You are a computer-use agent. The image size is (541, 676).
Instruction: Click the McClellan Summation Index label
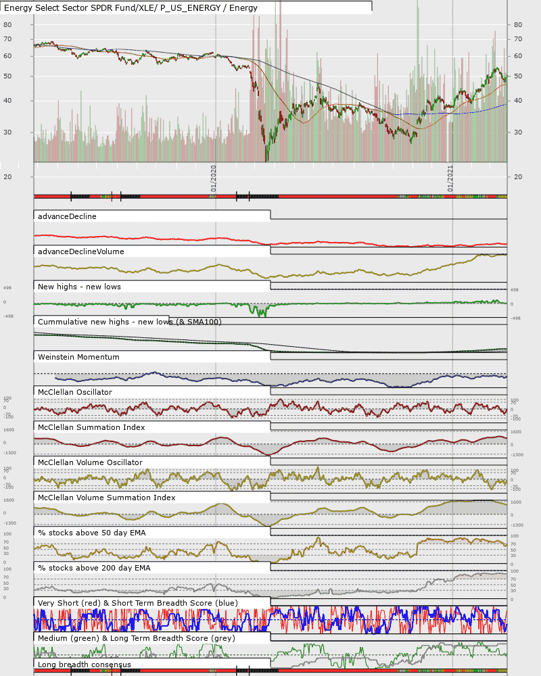point(91,427)
